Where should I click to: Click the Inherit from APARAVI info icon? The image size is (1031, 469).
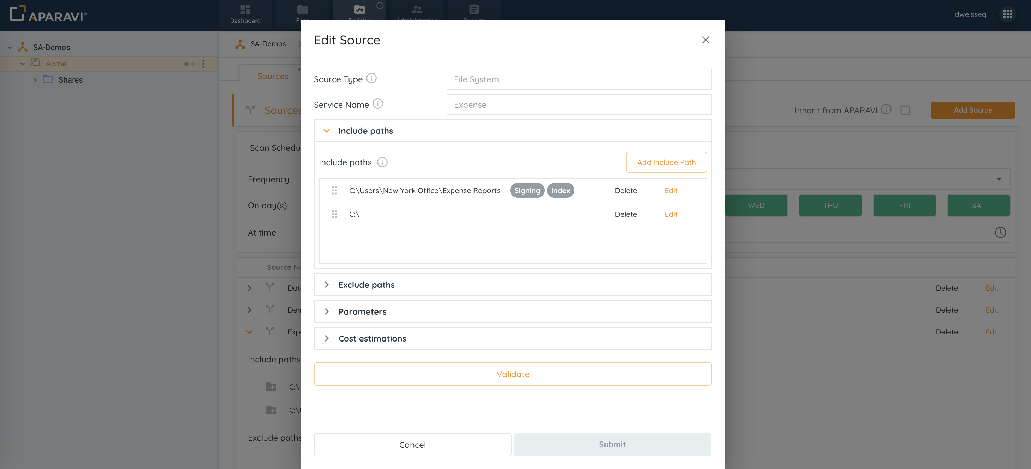(886, 109)
